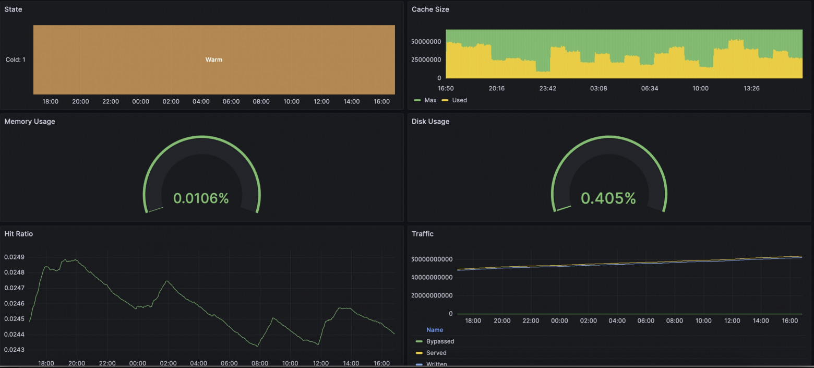The width and height of the screenshot is (814, 368).
Task: Select the Written series label in Traffic legend
Action: coord(436,364)
